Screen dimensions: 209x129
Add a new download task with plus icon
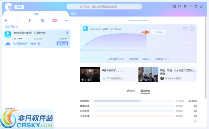point(6,20)
